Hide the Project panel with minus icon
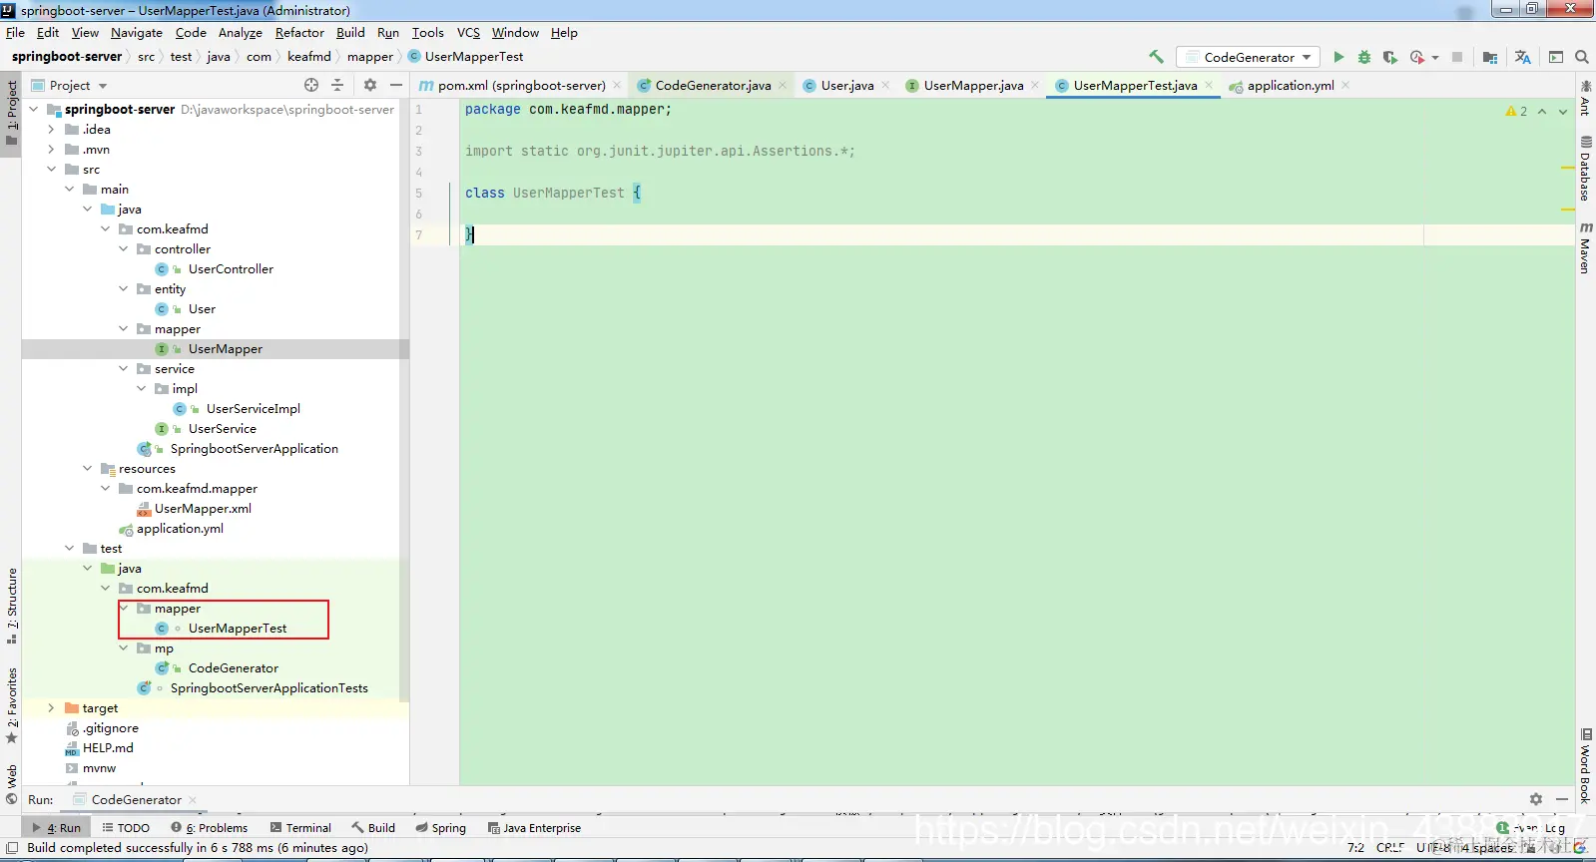The image size is (1596, 862). coord(396,85)
